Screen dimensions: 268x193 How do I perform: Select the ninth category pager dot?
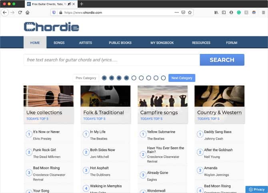tap(163, 78)
